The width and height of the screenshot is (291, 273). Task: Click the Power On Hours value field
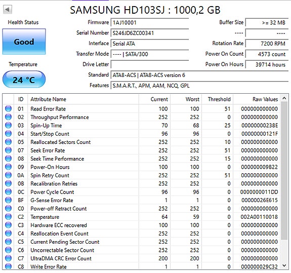267,64
